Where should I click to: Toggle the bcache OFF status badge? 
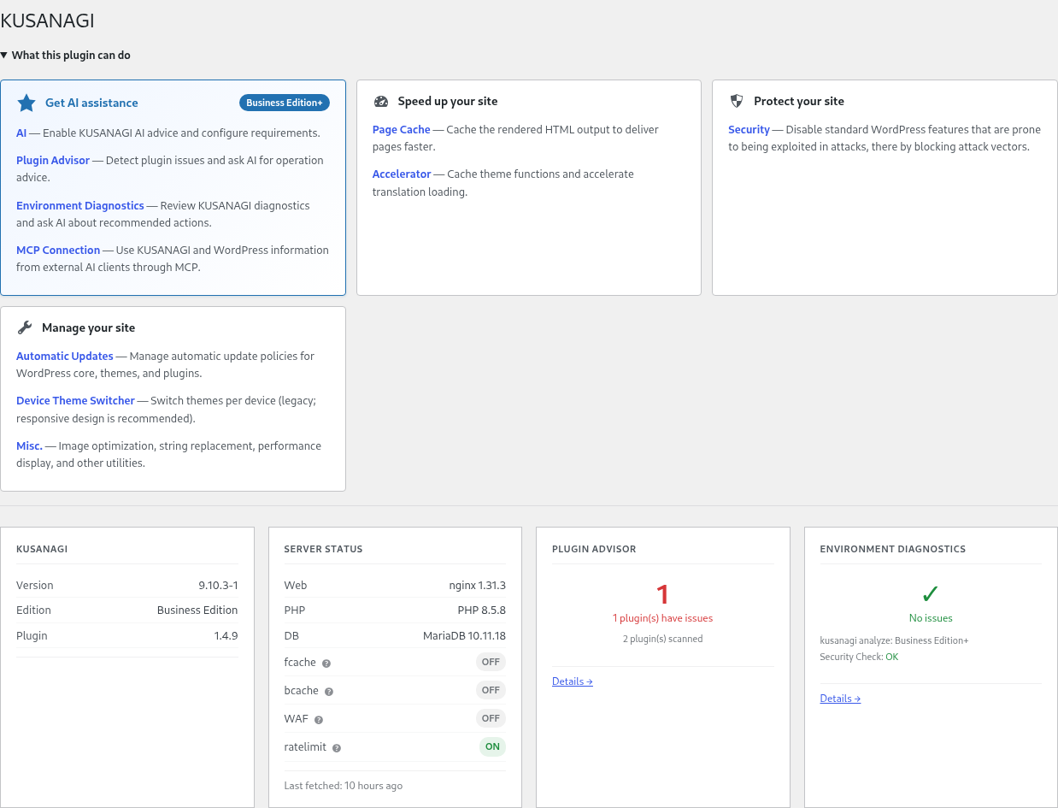pos(491,690)
